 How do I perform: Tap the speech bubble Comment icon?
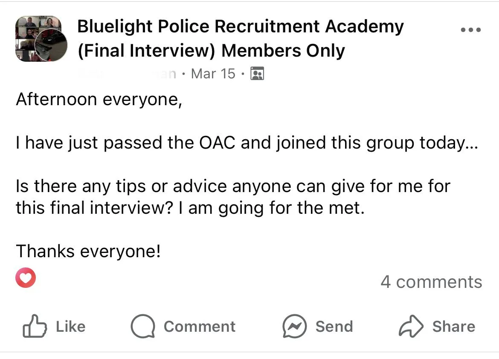pos(143,326)
